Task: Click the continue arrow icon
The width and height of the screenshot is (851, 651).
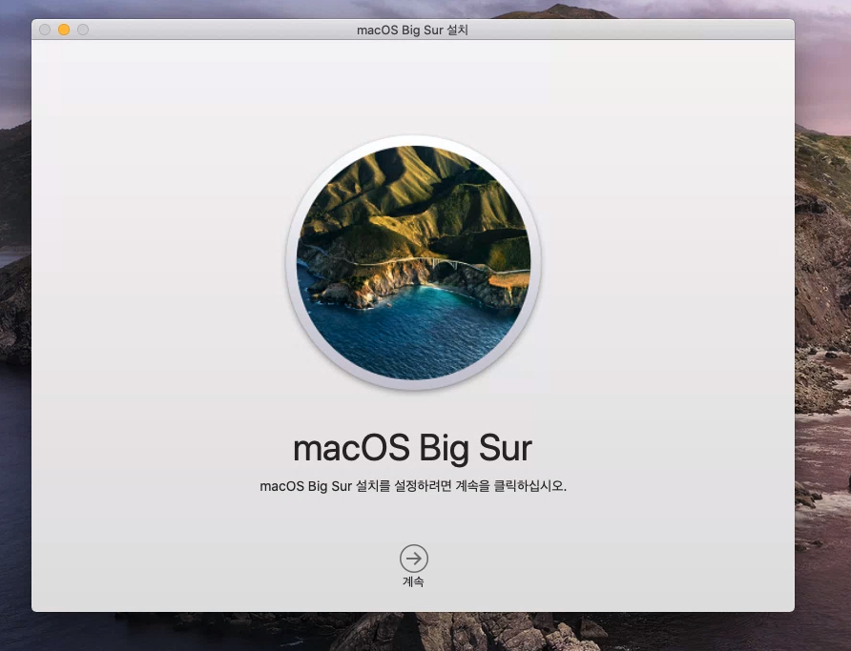Action: [x=413, y=559]
